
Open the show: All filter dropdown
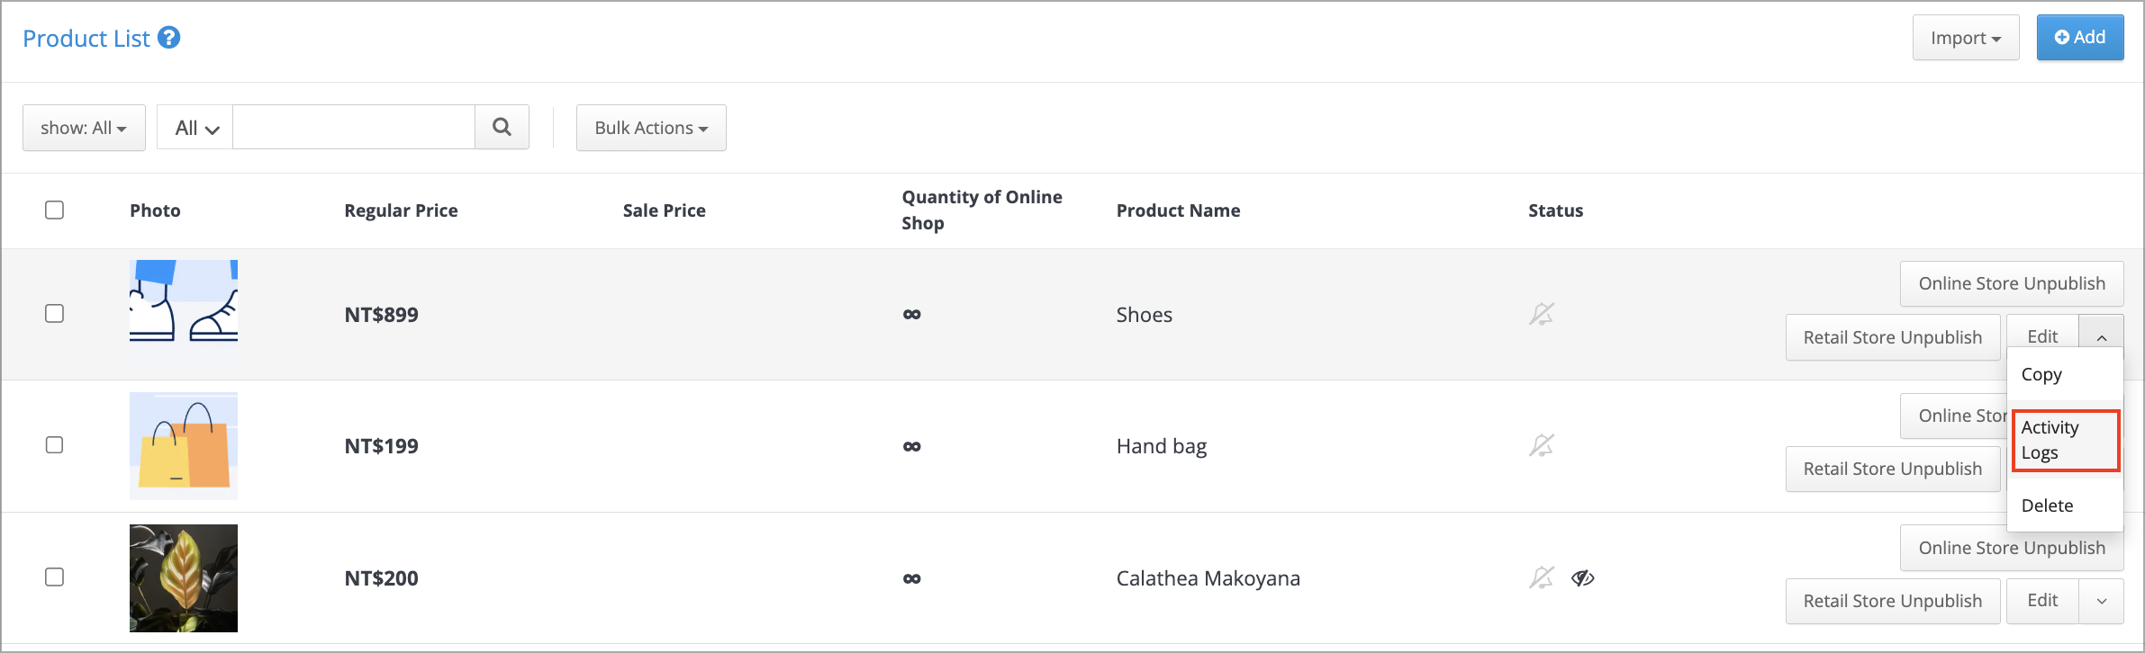pos(84,128)
